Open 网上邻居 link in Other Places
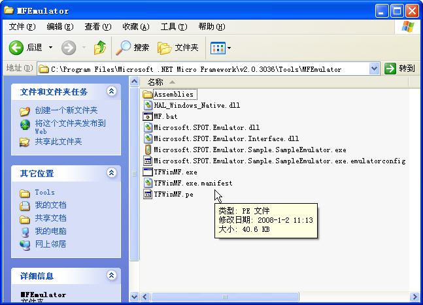Image resolution: width=423 pixels, height=305 pixels. (50, 244)
